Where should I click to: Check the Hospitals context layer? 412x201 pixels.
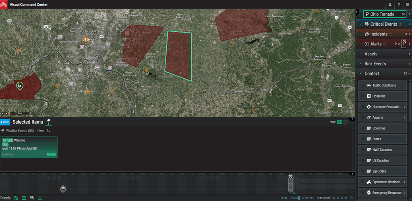[x=363, y=96]
